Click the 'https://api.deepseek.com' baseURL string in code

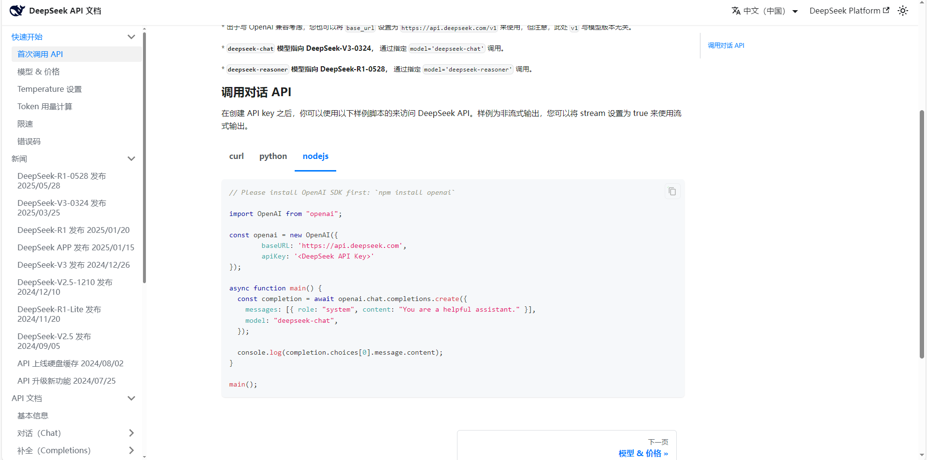(350, 245)
